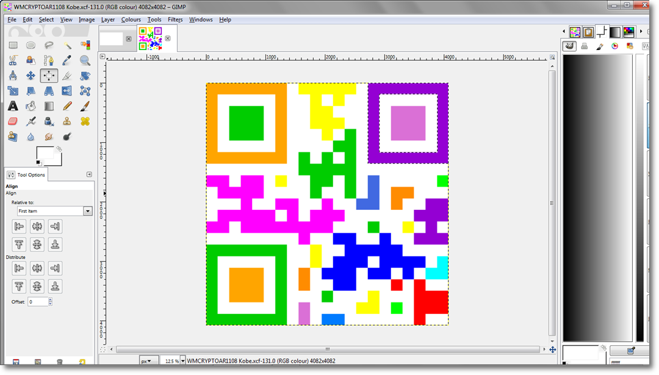This screenshot has width=659, height=375.
Task: Select the Rotate tool
Action: tap(85, 76)
